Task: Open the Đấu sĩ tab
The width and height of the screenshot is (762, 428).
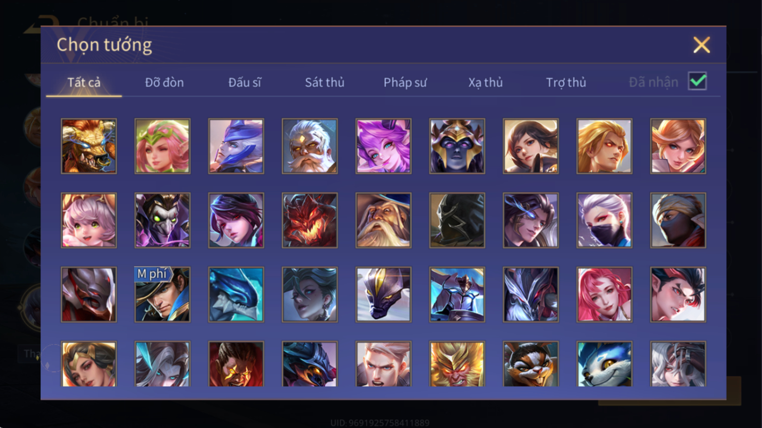Action: 245,82
